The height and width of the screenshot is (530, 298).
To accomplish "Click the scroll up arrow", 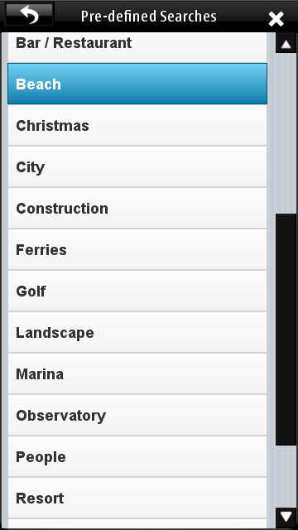I will pos(286,44).
